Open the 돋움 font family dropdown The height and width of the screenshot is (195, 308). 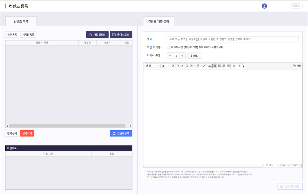(152, 66)
